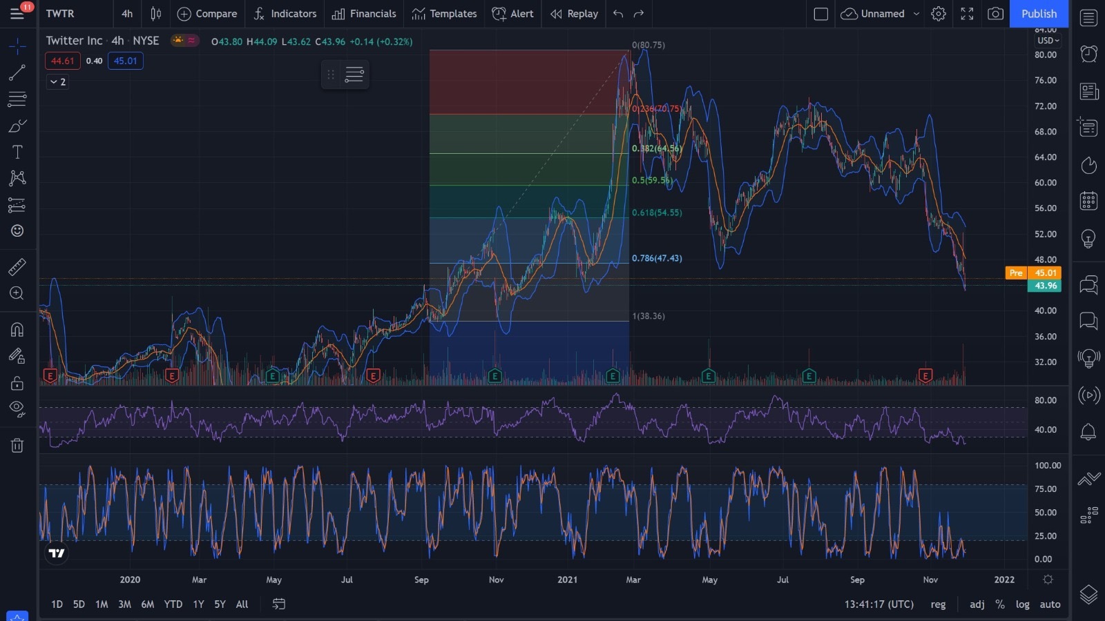
Task: Open the Financials menu
Action: click(x=364, y=13)
